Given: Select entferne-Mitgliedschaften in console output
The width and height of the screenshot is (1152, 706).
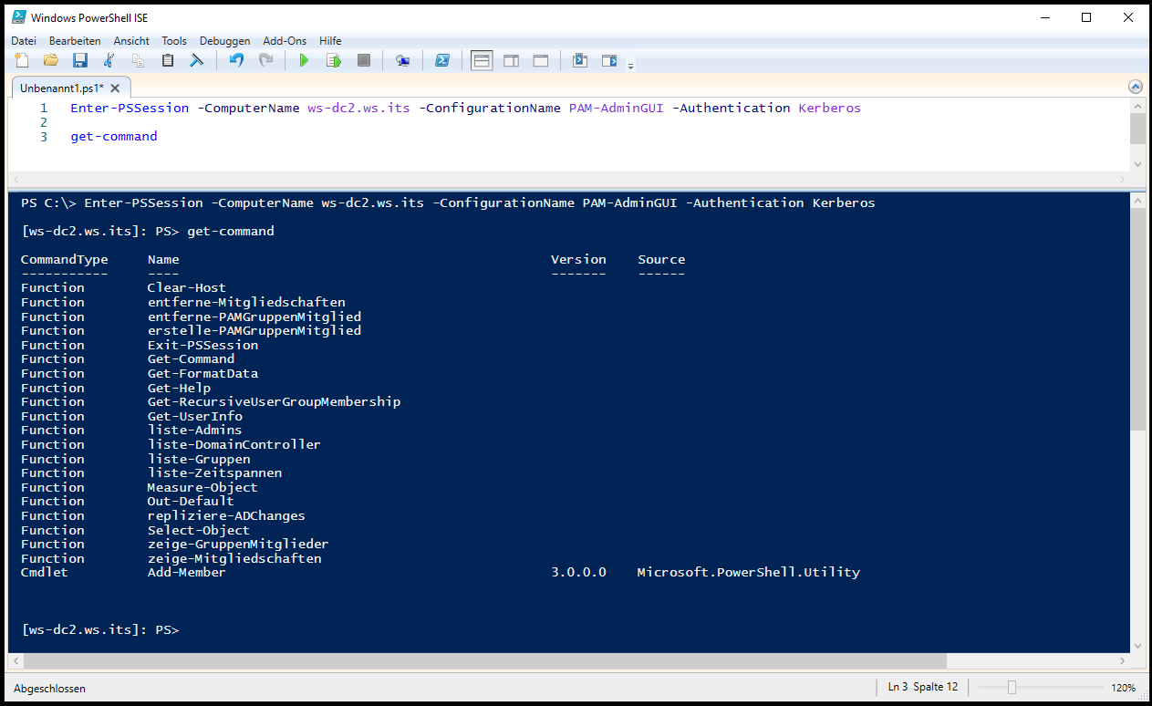Looking at the screenshot, I should [246, 302].
